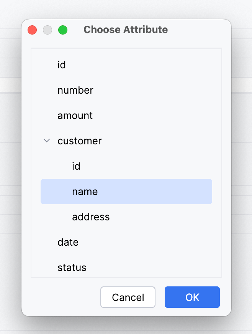Select the date attribute
252x334 pixels.
pos(68,243)
